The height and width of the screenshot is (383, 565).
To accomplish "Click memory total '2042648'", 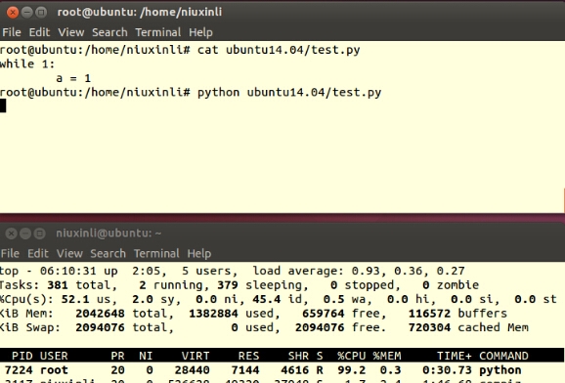I will (x=100, y=314).
